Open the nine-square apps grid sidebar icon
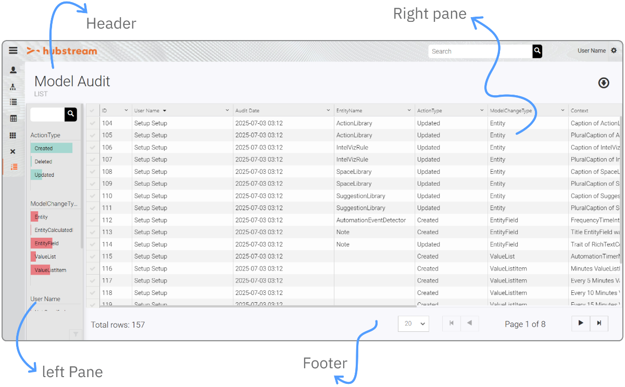Viewport: 625px width, 387px height. 13,135
